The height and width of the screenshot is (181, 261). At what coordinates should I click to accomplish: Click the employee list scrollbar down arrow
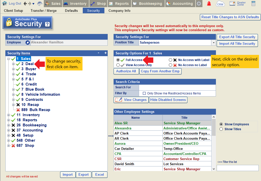click(x=214, y=169)
